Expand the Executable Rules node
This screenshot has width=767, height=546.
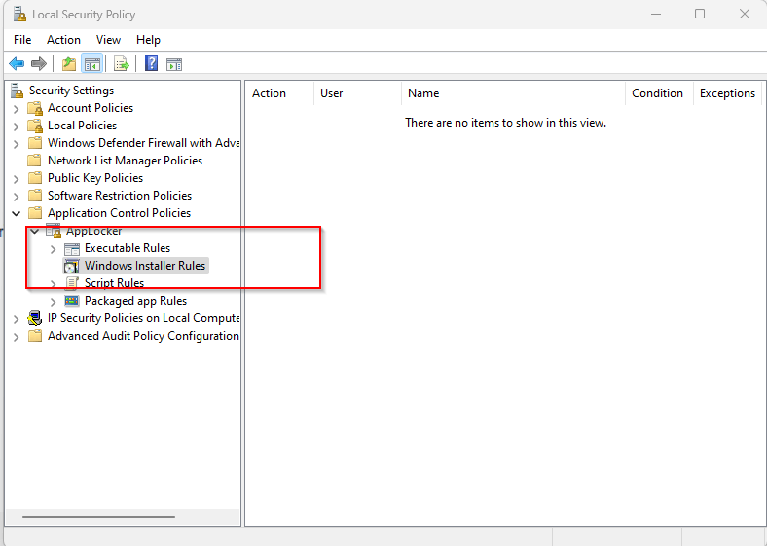click(54, 249)
